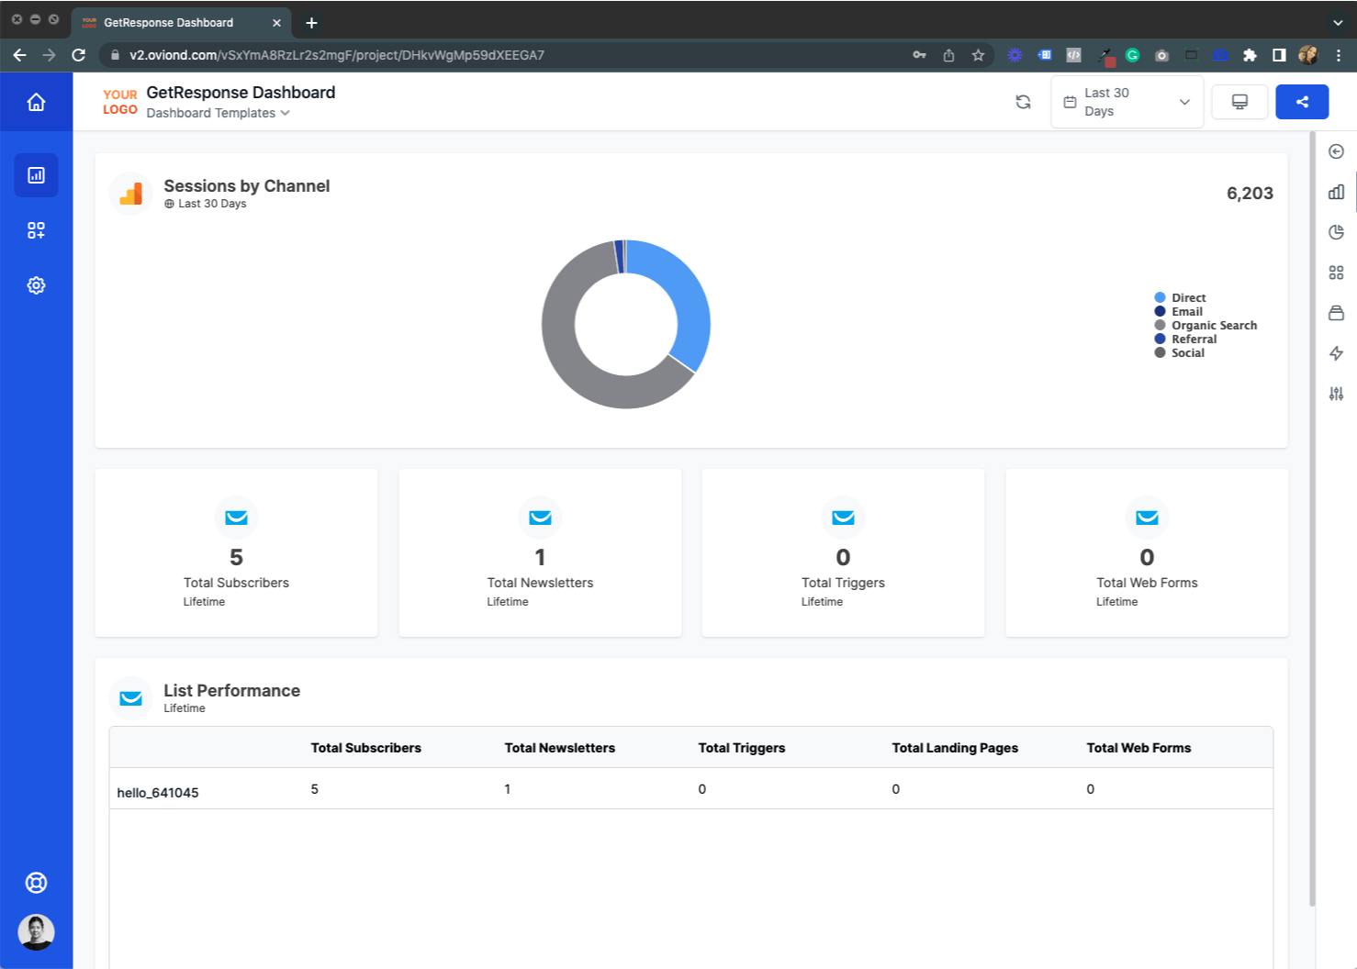Click the back arrow in the right sidebar
Viewport: 1357px width, 969px height.
[1336, 150]
